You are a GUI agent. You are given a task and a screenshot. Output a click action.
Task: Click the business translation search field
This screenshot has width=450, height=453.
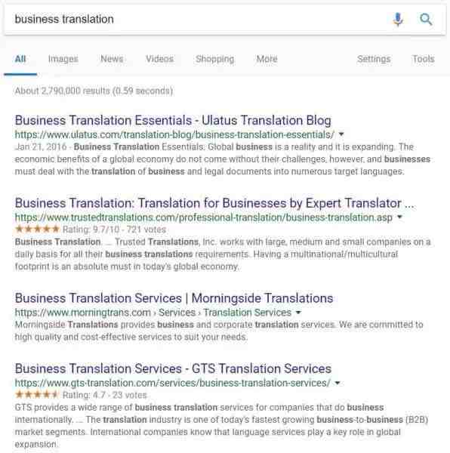(x=199, y=20)
